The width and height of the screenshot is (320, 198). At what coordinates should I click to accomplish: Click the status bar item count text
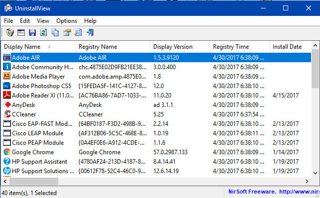(x=29, y=193)
